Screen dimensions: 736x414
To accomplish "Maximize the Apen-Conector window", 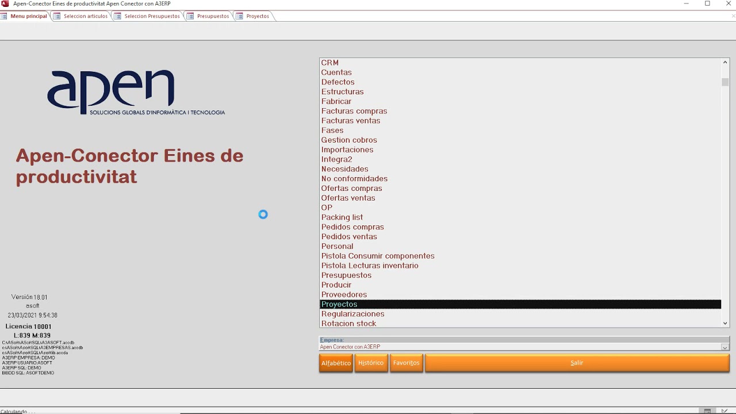I will point(707,3).
